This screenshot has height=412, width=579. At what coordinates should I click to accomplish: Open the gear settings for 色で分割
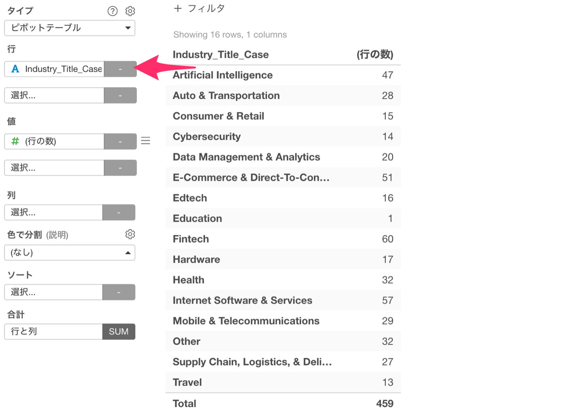coord(130,234)
